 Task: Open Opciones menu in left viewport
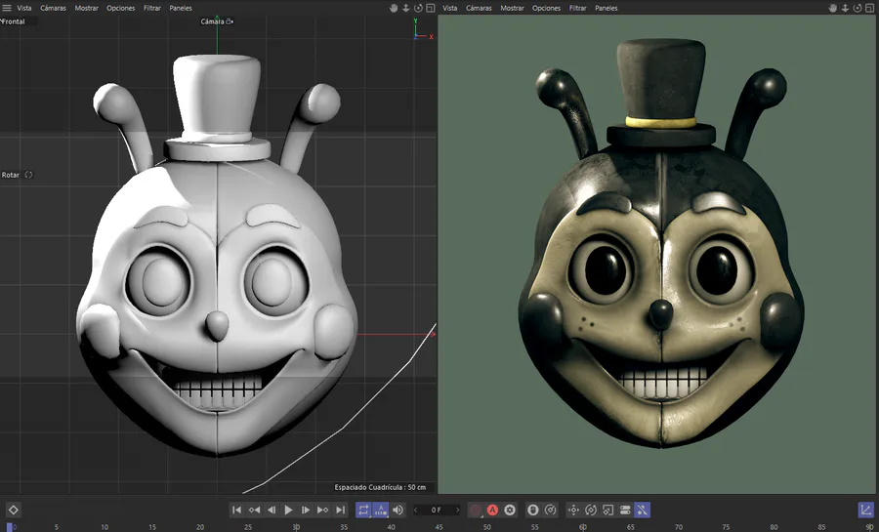(x=121, y=8)
